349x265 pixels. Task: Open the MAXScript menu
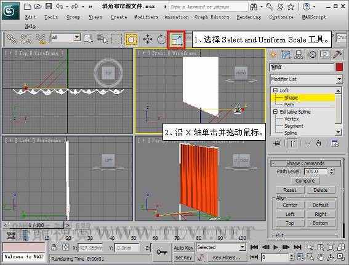click(314, 17)
